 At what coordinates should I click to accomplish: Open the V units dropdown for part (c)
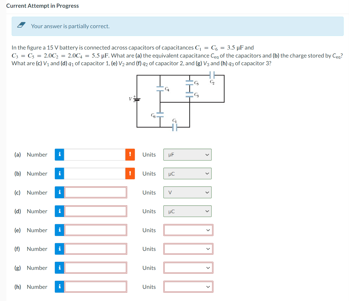(187, 192)
